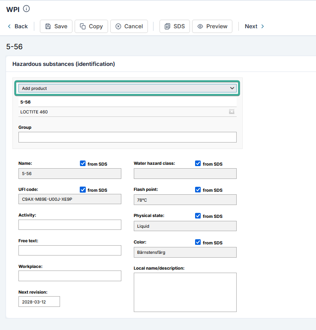316x330 pixels.
Task: Click the Color field showing Bärnstensfärg
Action: click(x=185, y=253)
